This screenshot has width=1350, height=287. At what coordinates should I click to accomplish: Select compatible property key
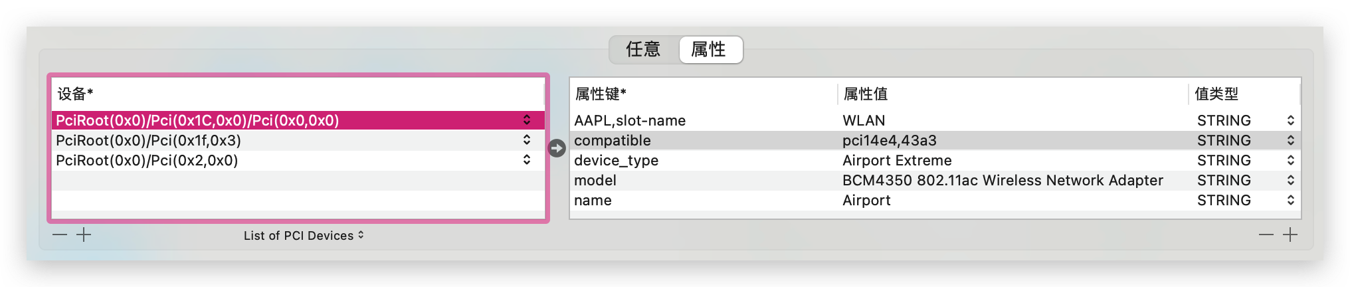point(613,140)
